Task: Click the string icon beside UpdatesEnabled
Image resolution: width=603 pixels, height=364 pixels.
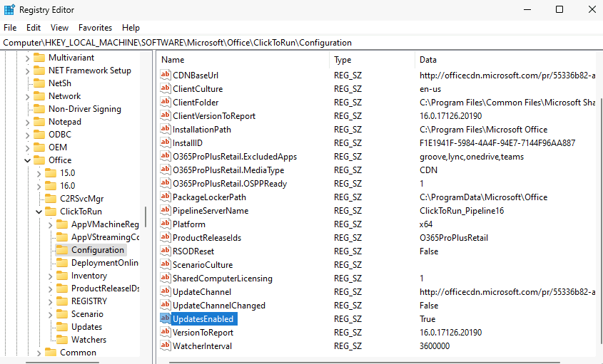Action: (166, 318)
